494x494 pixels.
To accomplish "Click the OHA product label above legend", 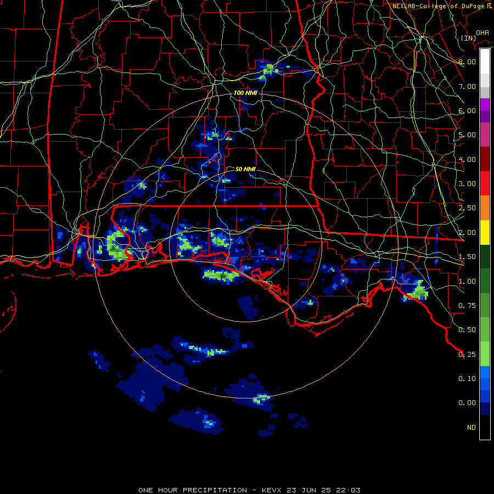I will tap(482, 33).
